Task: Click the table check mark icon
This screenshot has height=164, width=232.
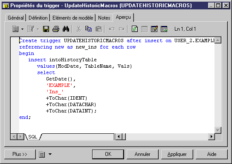Action: click(x=164, y=29)
